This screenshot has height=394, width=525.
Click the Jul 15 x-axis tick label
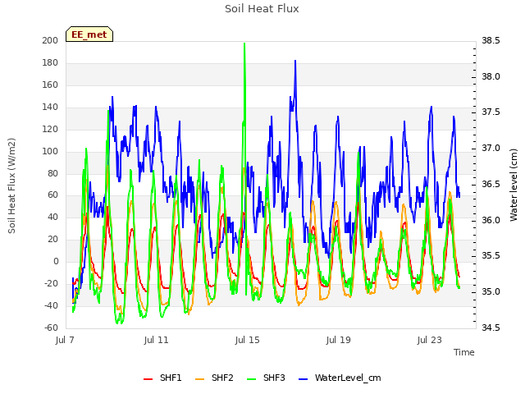point(247,340)
